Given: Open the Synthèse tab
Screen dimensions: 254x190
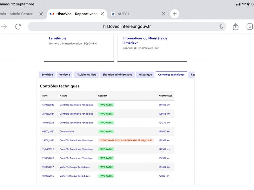Looking at the screenshot, I should click(x=47, y=75).
